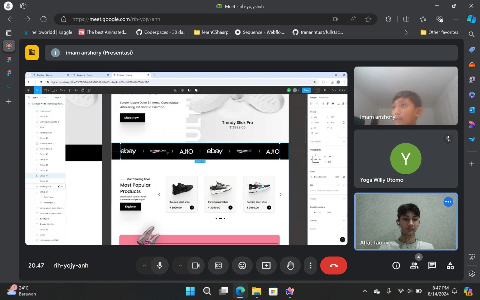Viewport: 480px width, 300px height.
Task: Turn off the camera in Meet
Action: pos(196,265)
